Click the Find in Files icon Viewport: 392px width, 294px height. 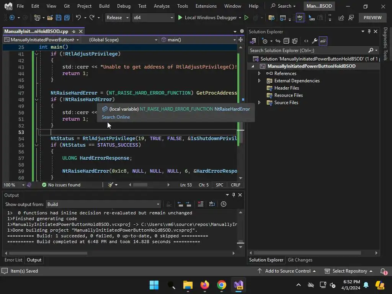(271, 18)
